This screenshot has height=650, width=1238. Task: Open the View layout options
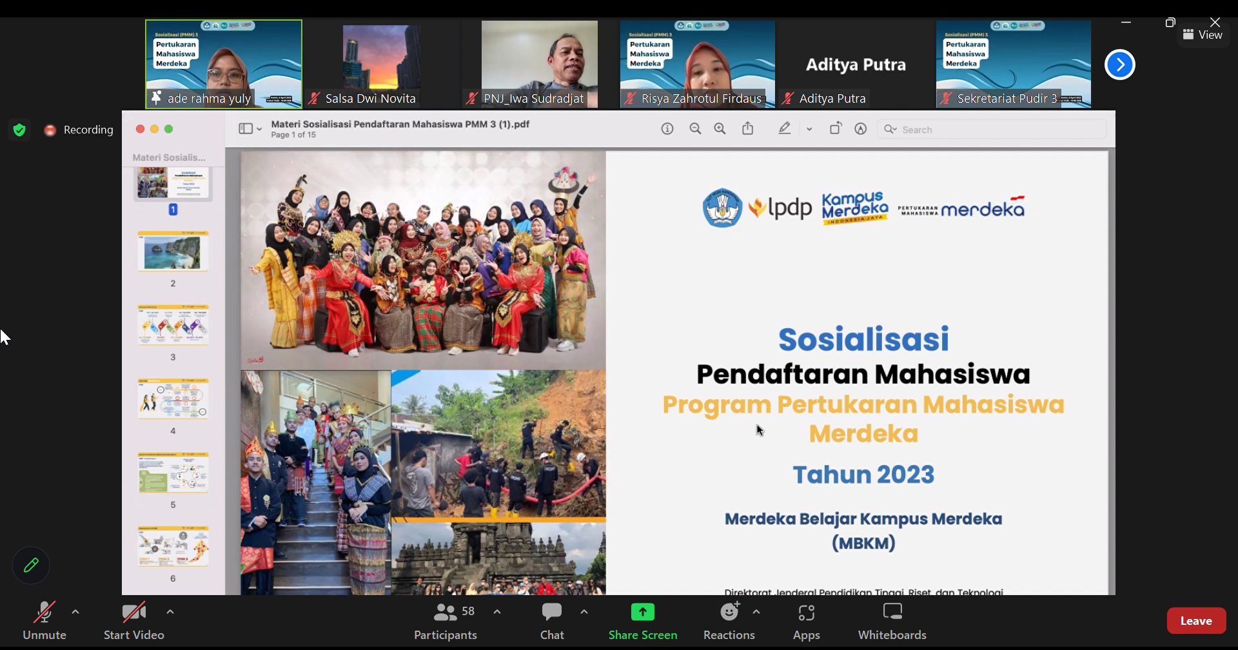click(x=1203, y=35)
